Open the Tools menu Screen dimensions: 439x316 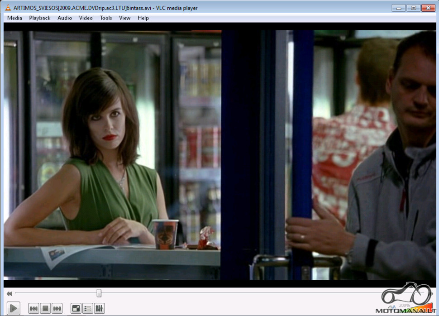[x=106, y=18]
